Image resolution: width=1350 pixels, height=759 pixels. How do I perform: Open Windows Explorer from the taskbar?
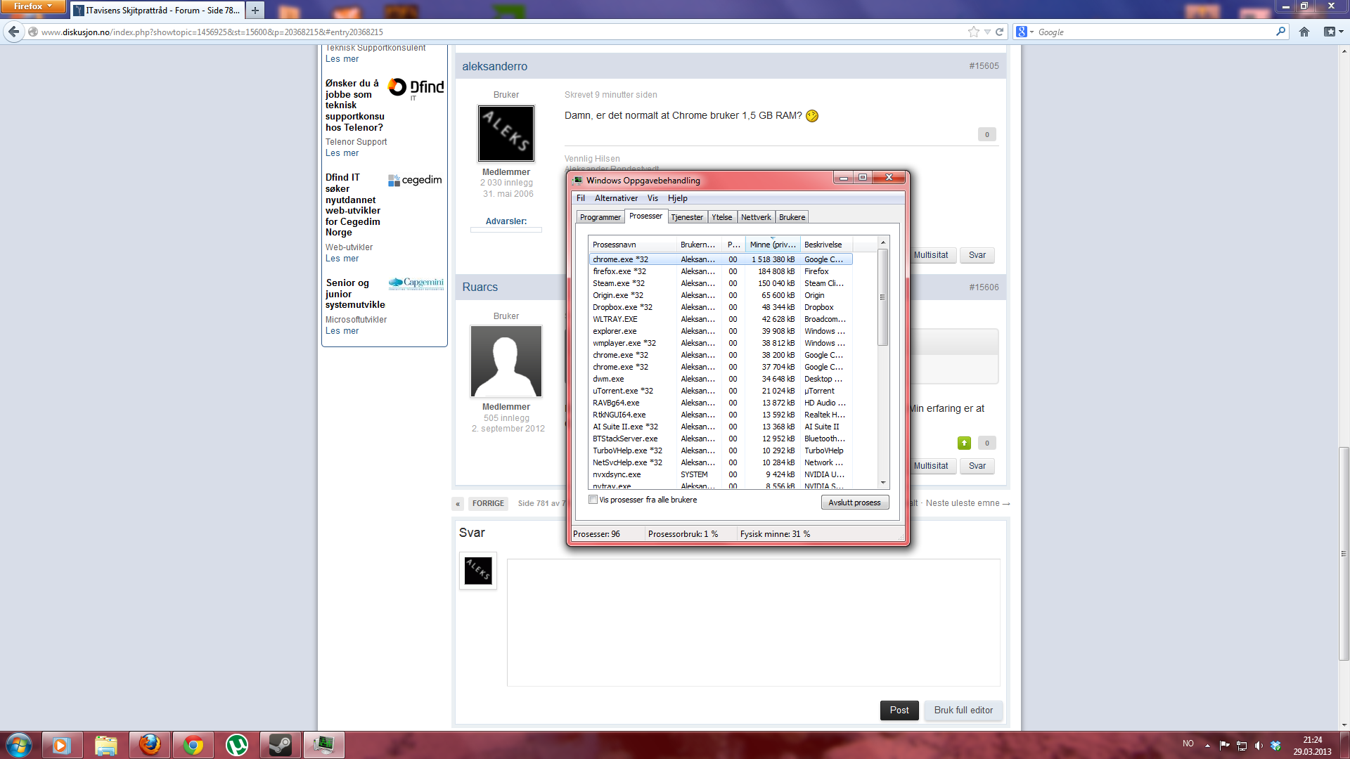105,745
